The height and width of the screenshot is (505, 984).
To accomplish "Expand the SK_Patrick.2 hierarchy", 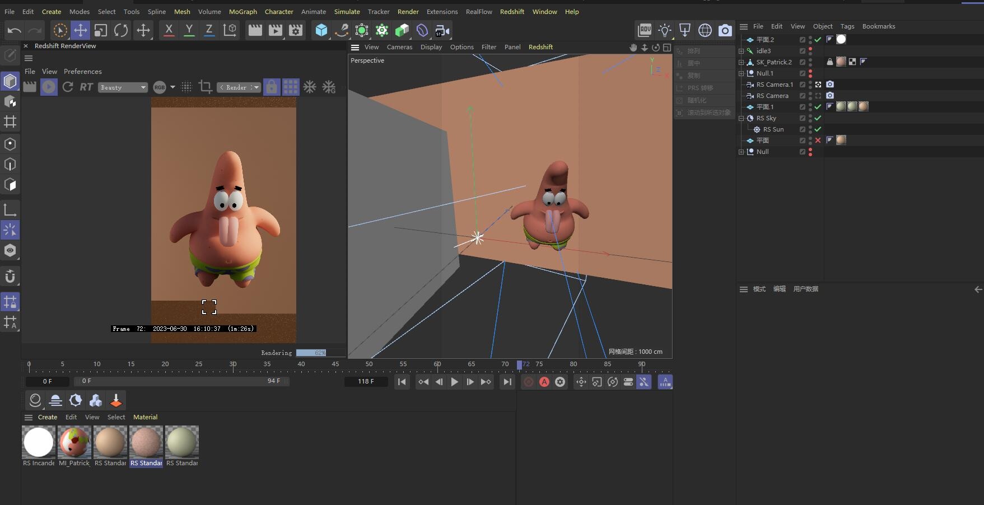I will pyautogui.click(x=741, y=62).
